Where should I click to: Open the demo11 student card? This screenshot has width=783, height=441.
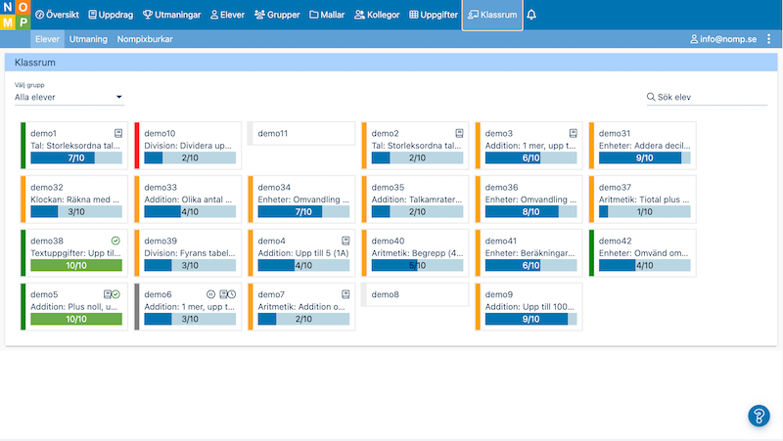coord(301,134)
